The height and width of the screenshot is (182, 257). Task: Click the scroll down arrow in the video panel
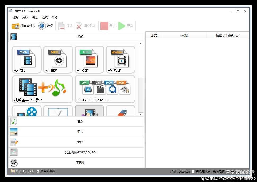click(141, 114)
